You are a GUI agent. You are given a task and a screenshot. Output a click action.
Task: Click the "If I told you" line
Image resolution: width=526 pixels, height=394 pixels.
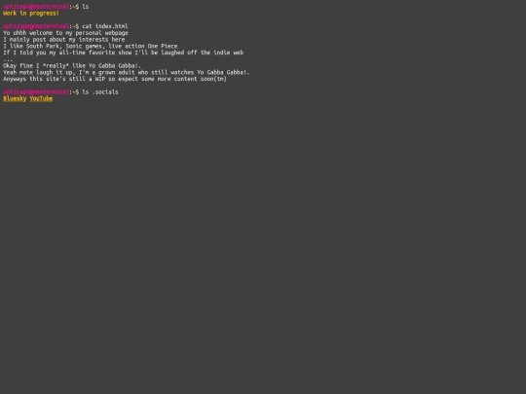(x=123, y=53)
